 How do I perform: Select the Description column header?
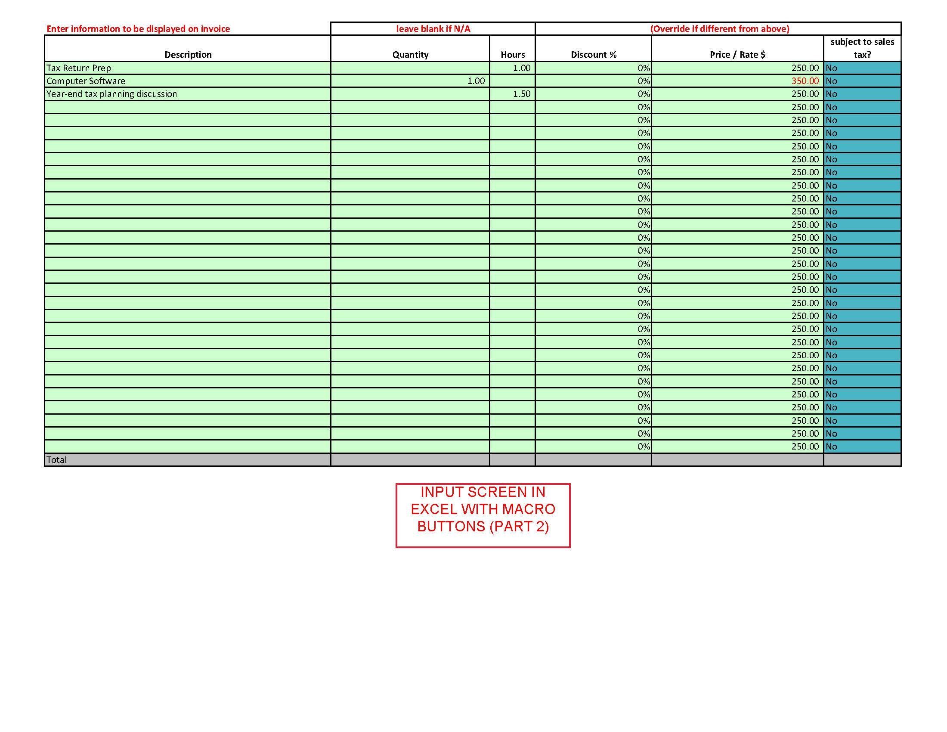coord(188,55)
